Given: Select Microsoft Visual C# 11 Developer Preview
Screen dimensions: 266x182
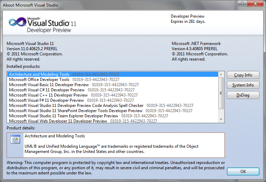Looking at the screenshot, I should [113, 90].
